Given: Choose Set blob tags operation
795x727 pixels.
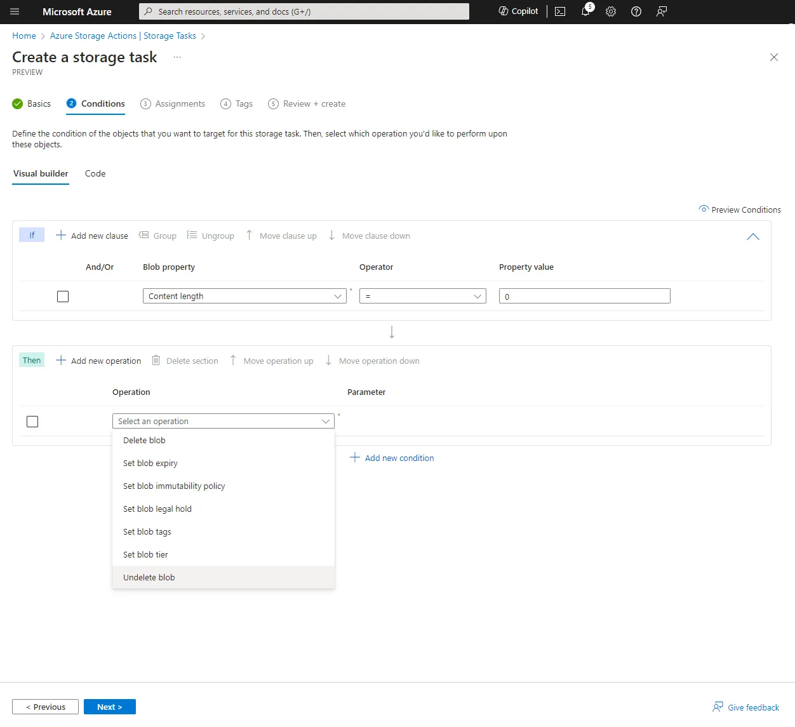Looking at the screenshot, I should point(224,531).
